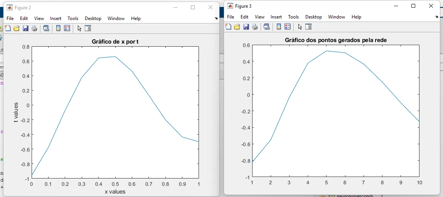Image resolution: width=443 pixels, height=197 pixels.
Task: Insert a legend in Figure 3
Action: coord(287,27)
